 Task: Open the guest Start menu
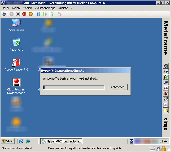[8, 141]
